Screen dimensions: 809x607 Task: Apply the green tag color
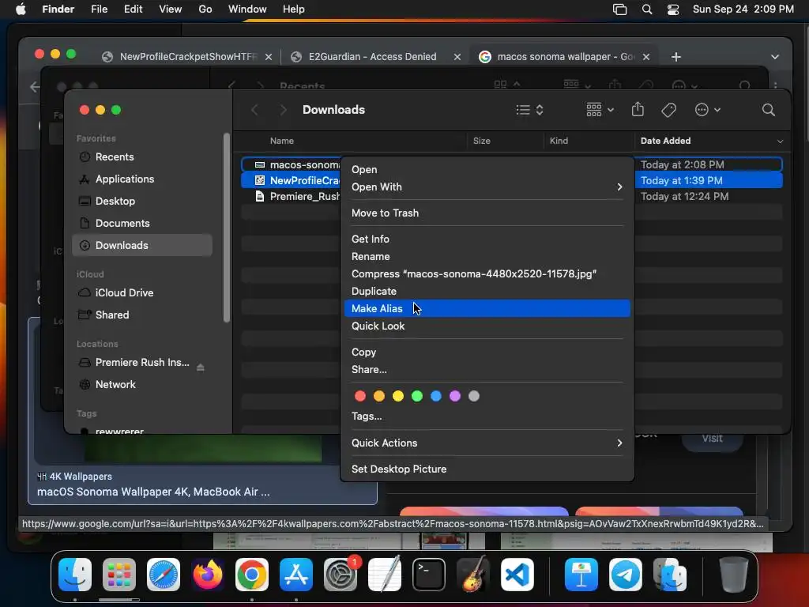click(x=417, y=396)
